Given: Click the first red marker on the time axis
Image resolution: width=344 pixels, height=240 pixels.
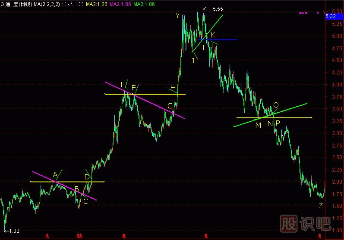Looking at the screenshot, I should pyautogui.click(x=47, y=236).
